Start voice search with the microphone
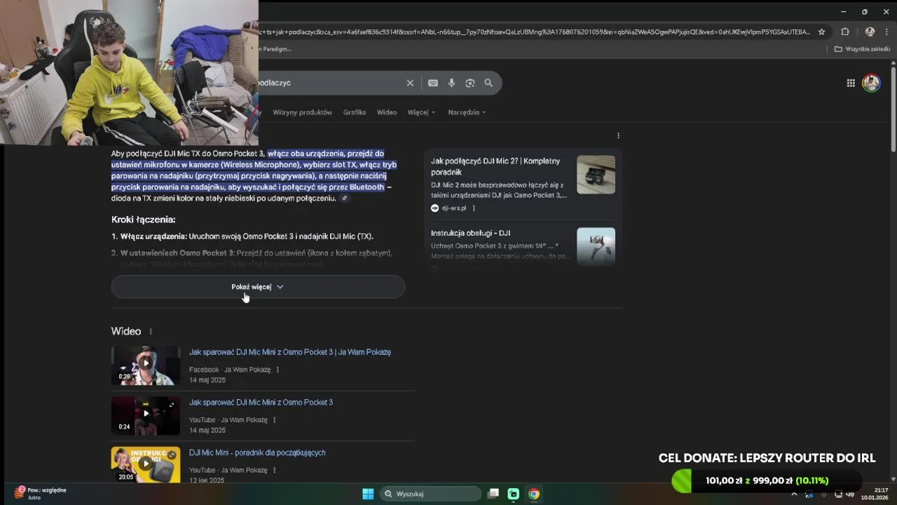Image resolution: width=897 pixels, height=505 pixels. 451,83
